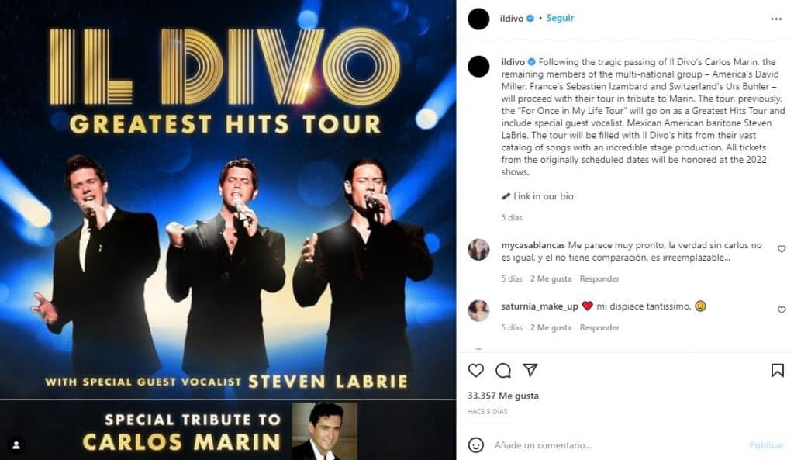Open the ildivo avatar in post header
Viewport: 794px width, 460px height.
click(x=478, y=19)
